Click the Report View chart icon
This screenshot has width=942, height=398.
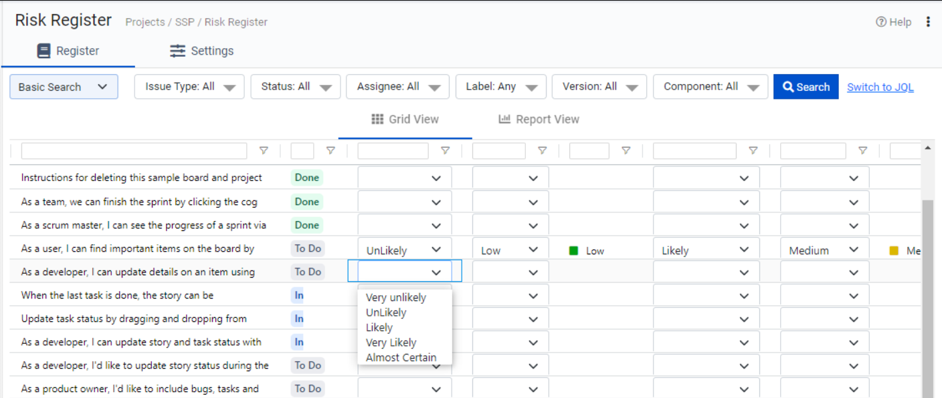[504, 120]
